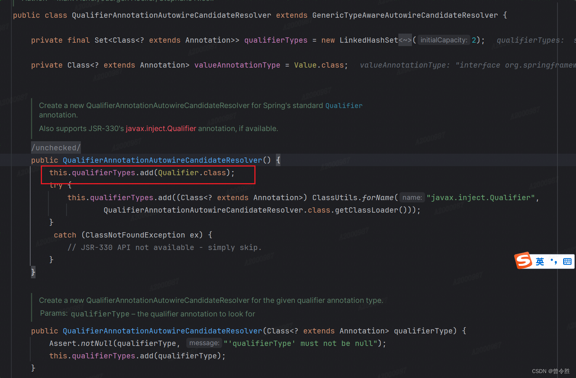Click LinkedHashSet in the field initializer

pyautogui.click(x=369, y=40)
